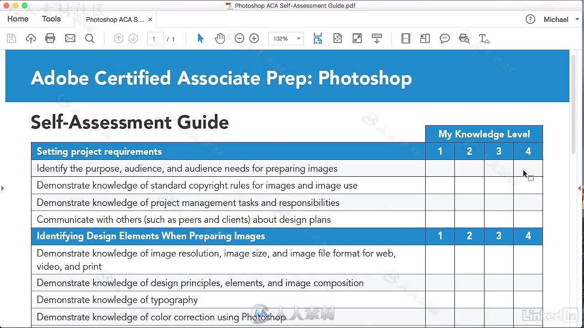The width and height of the screenshot is (584, 328).
Task: Open the Help question mark icon
Action: [530, 19]
